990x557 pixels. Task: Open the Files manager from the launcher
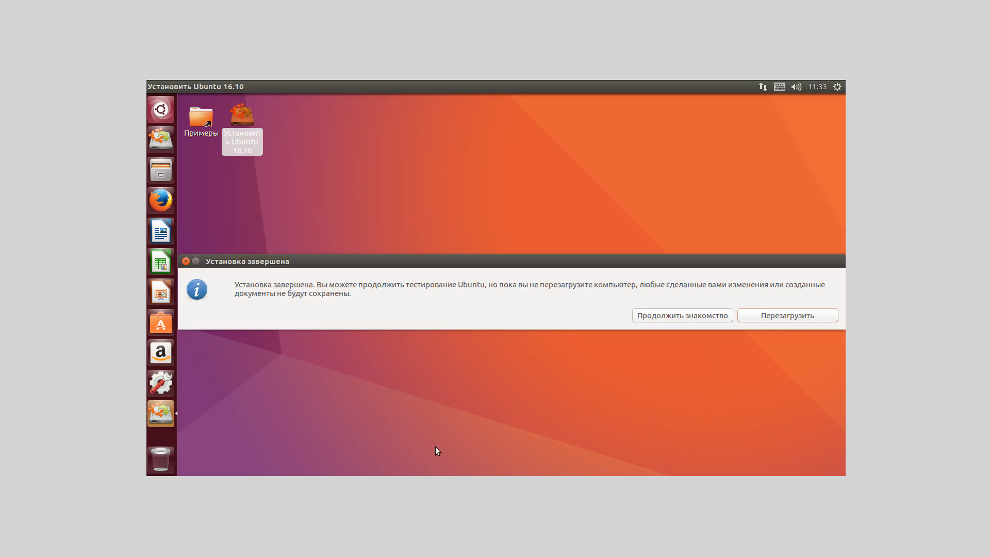(161, 170)
